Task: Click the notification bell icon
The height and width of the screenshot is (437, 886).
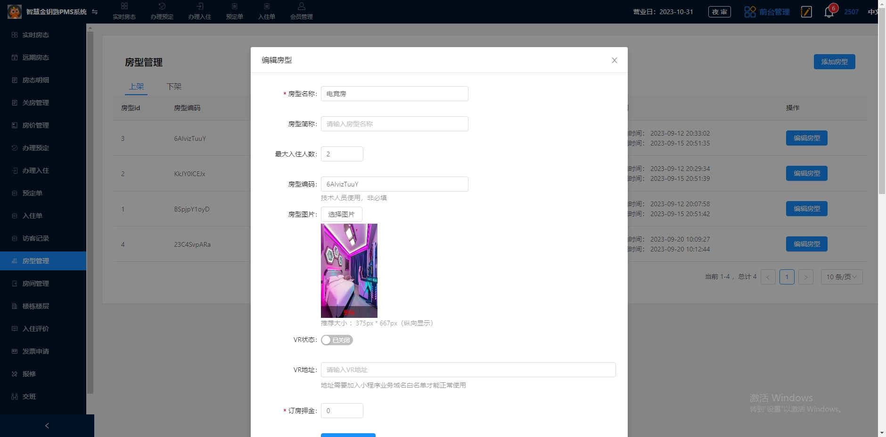Action: pos(829,12)
